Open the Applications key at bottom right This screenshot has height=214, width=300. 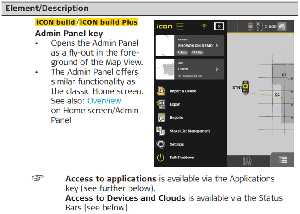click(x=282, y=160)
